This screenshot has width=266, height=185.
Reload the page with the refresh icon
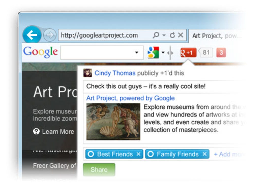(x=172, y=35)
